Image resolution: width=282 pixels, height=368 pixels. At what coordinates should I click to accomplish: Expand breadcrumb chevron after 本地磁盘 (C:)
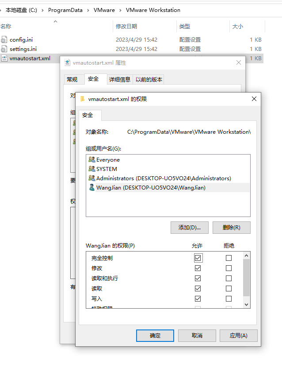[x=42, y=10]
